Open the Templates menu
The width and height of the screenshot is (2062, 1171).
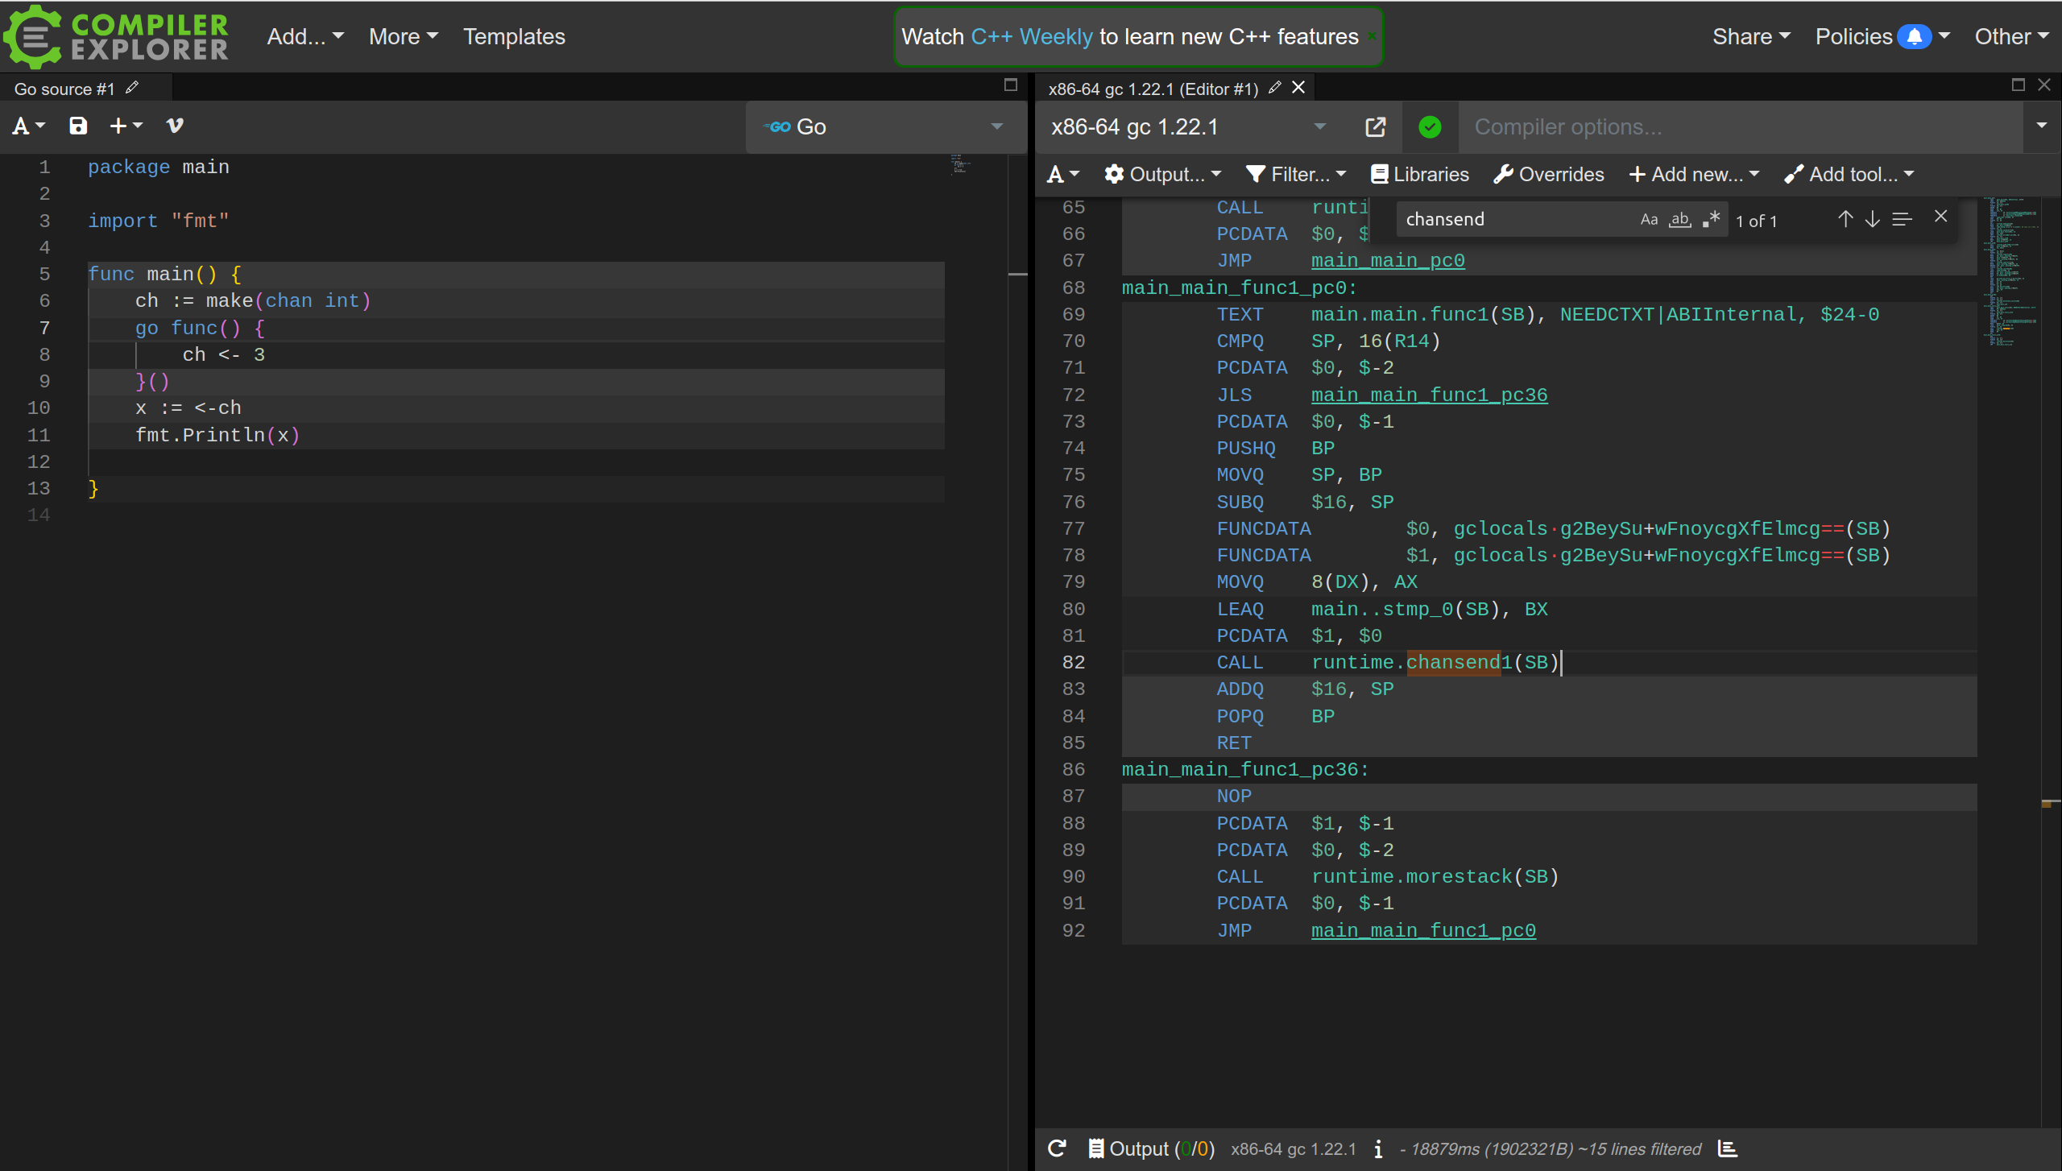tap(514, 37)
